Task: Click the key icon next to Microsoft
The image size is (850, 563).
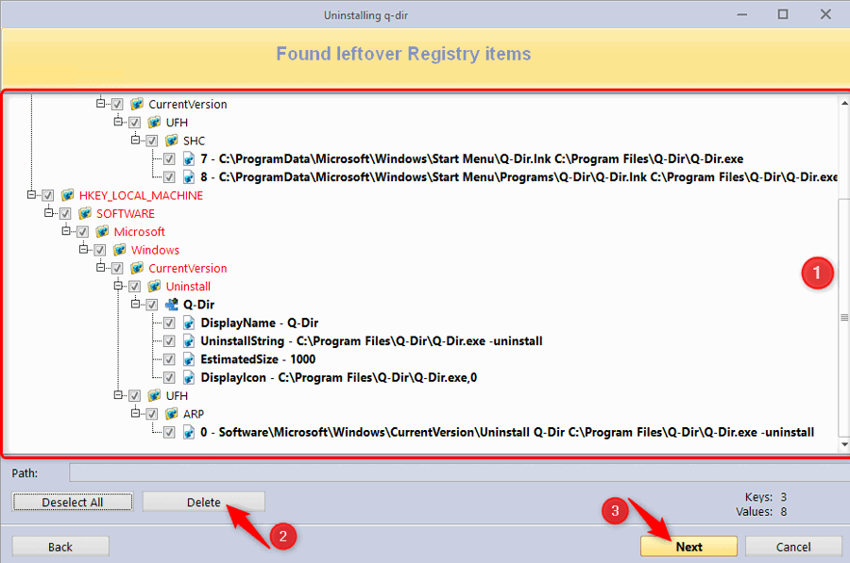Action: click(x=102, y=232)
